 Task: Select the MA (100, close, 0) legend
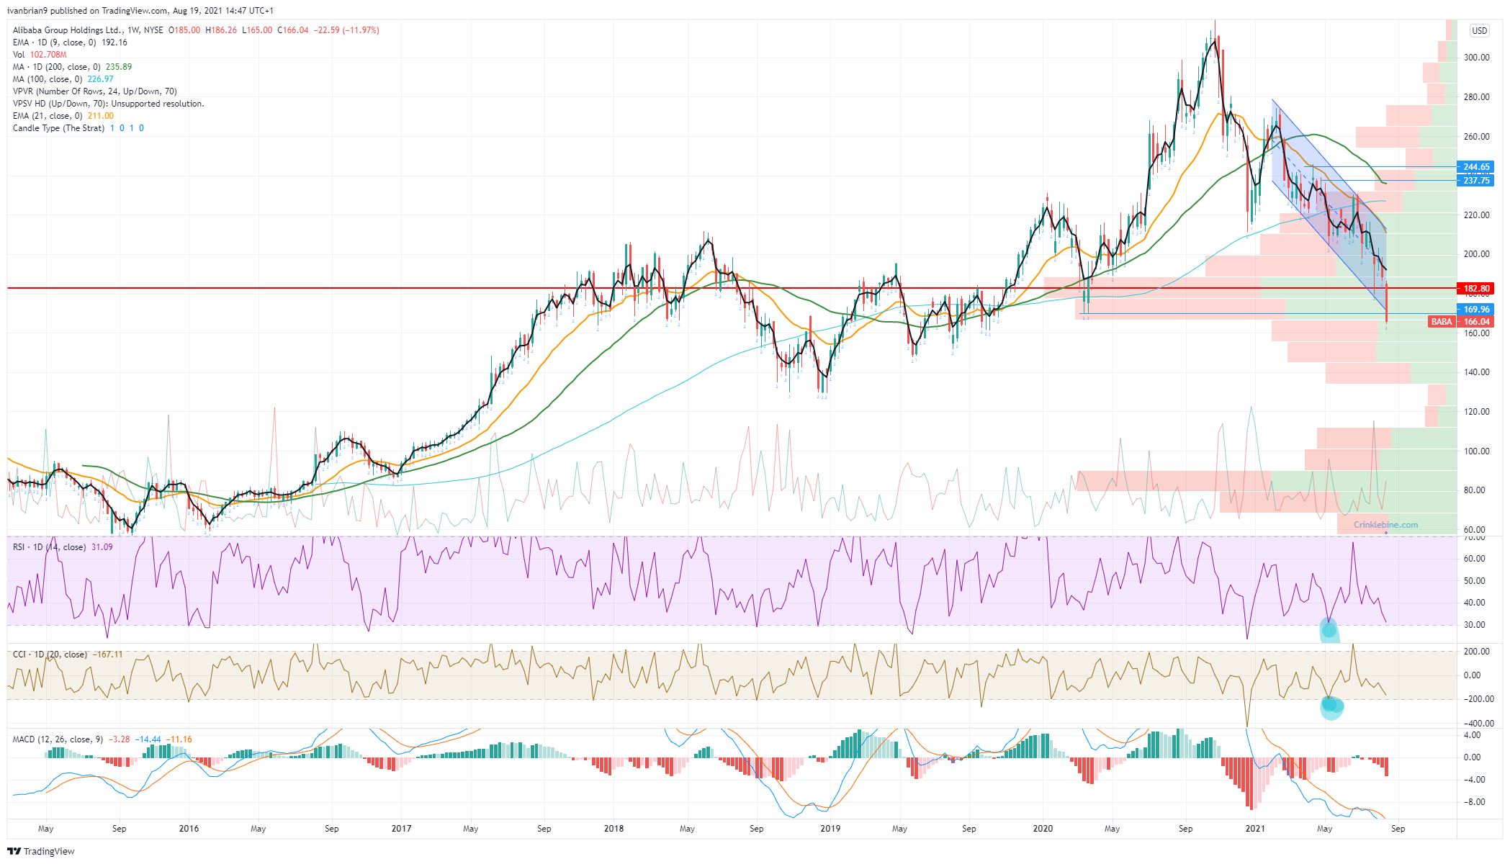pos(63,79)
